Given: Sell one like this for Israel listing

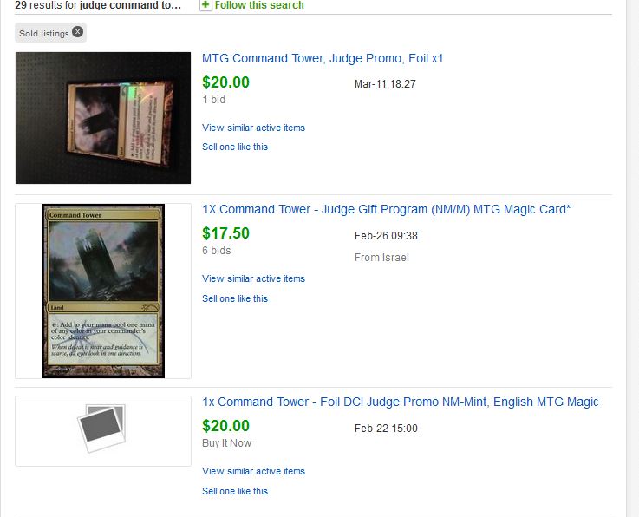Looking at the screenshot, I should click(235, 298).
